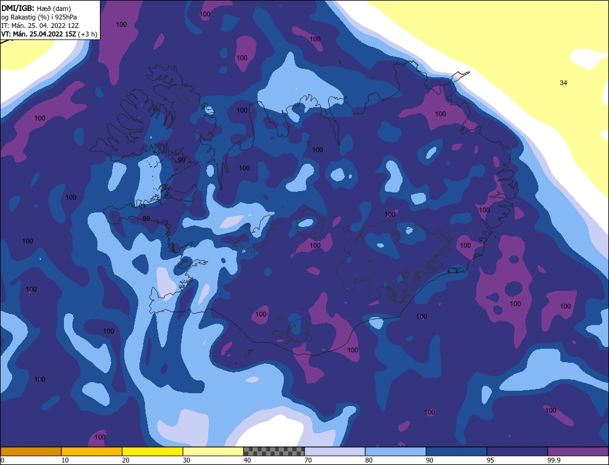
Task: Click the "10" legend tick label
Action: click(x=65, y=460)
